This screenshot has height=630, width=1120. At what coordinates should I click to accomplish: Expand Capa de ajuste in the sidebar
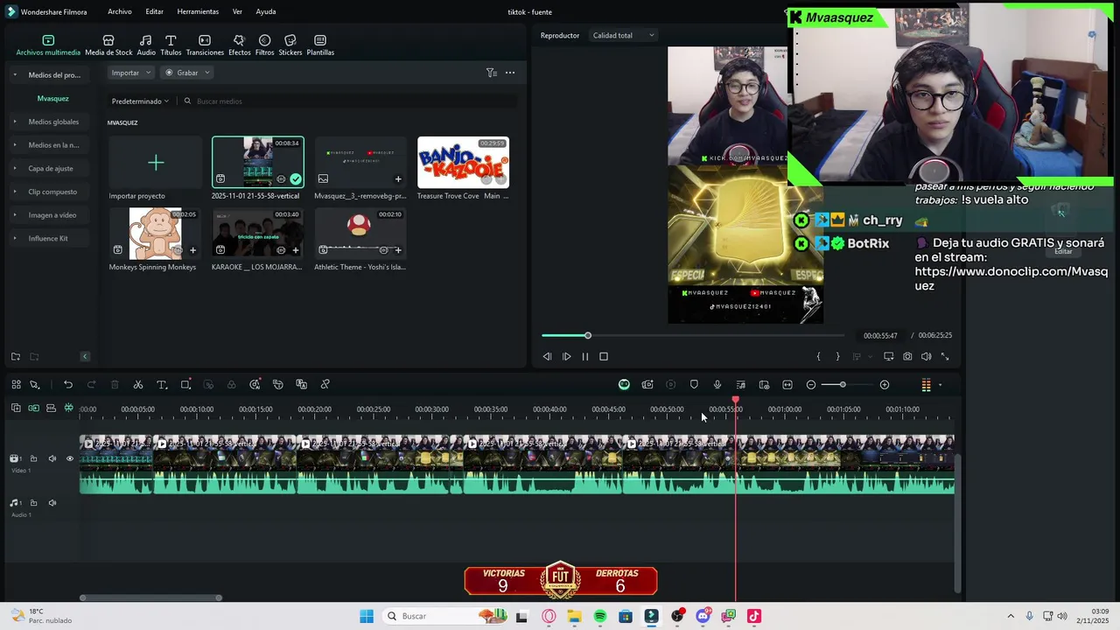[x=15, y=168]
